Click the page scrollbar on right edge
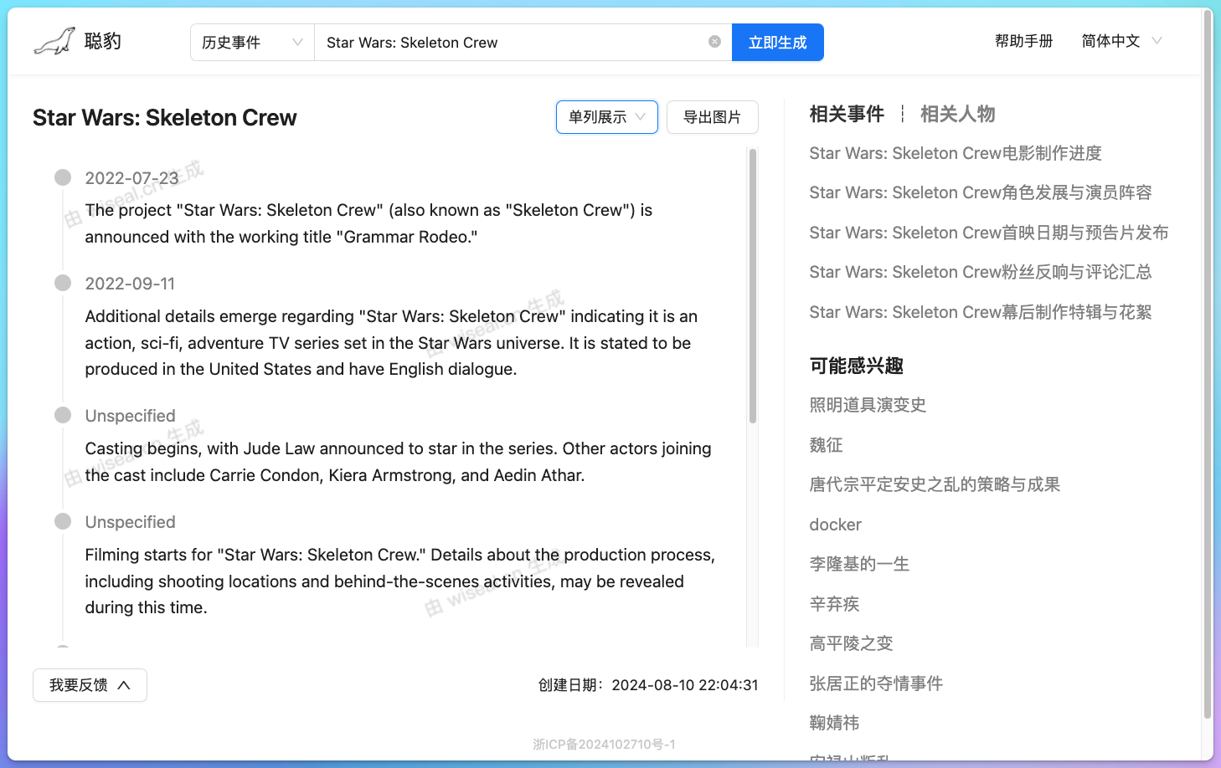This screenshot has width=1221, height=768. tap(1208, 364)
